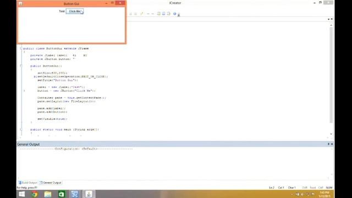
Task: Click the Button Gui window title text
Action: pyautogui.click(x=71, y=4)
